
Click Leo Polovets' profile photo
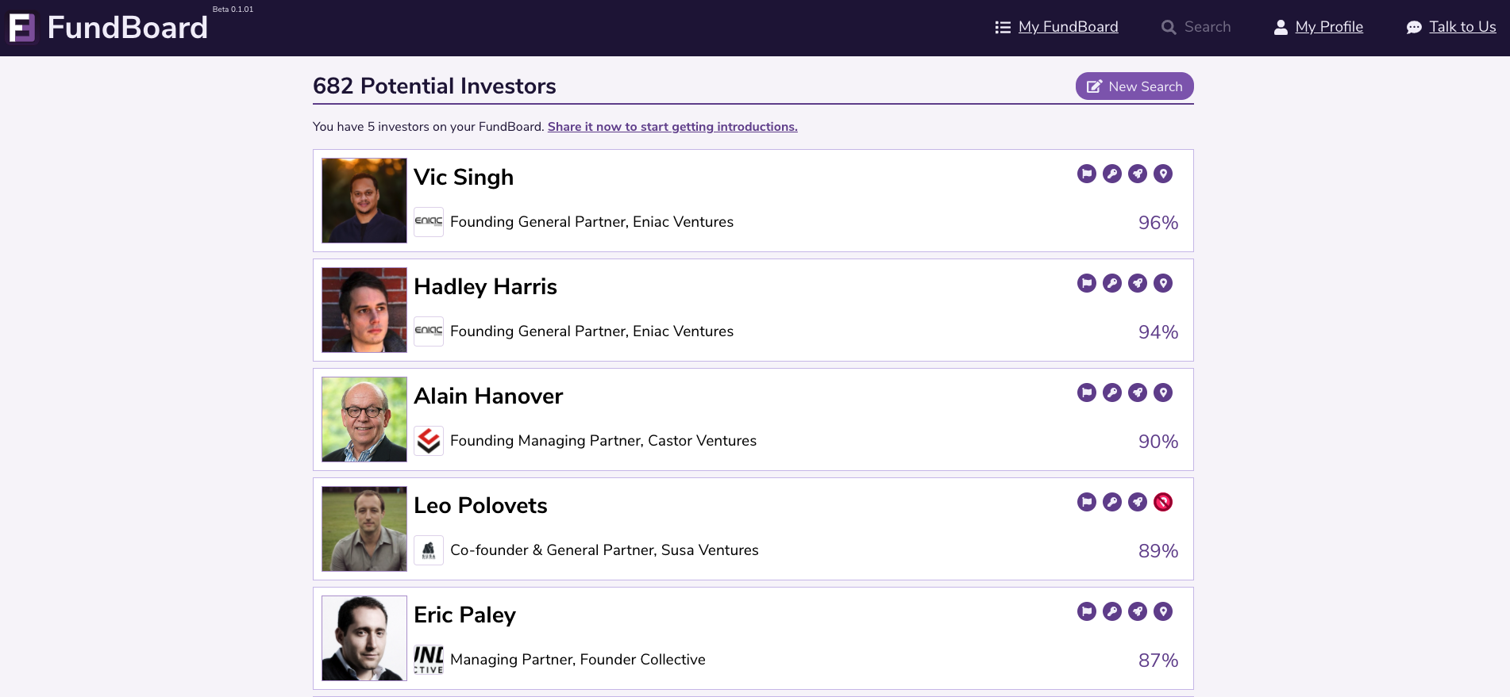(364, 529)
